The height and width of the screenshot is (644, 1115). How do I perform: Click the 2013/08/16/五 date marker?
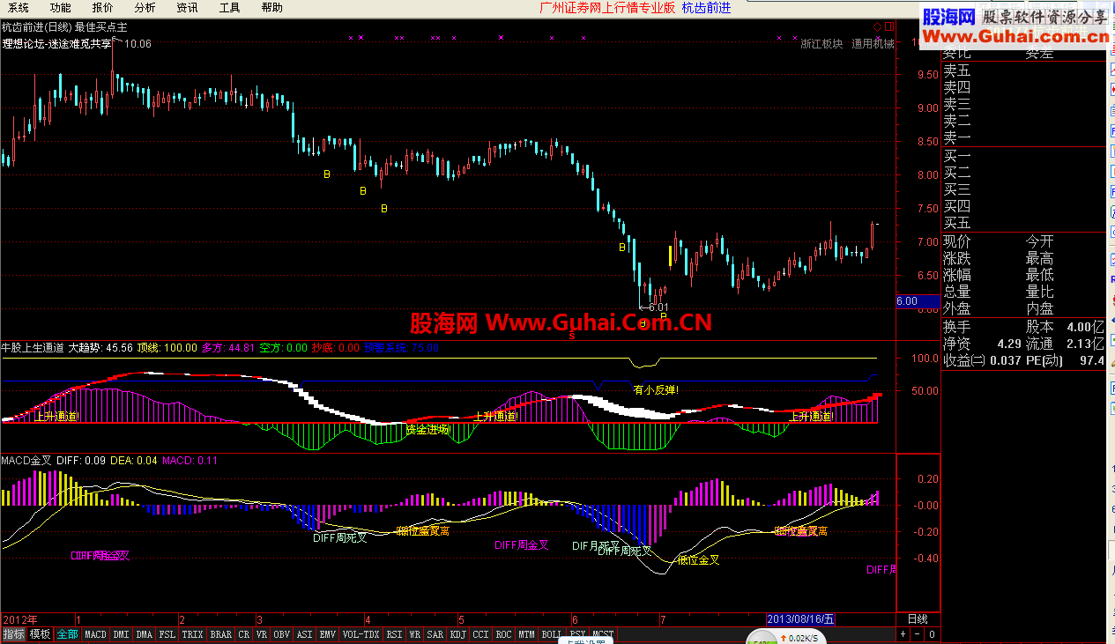coord(801,618)
